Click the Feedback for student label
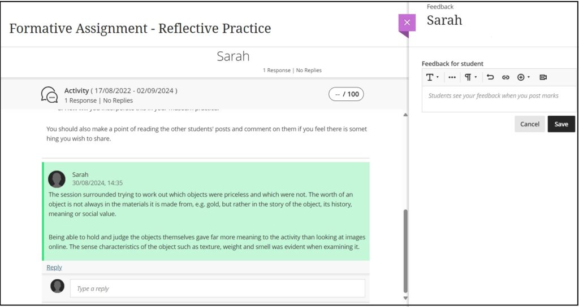The image size is (579, 307). coord(453,64)
